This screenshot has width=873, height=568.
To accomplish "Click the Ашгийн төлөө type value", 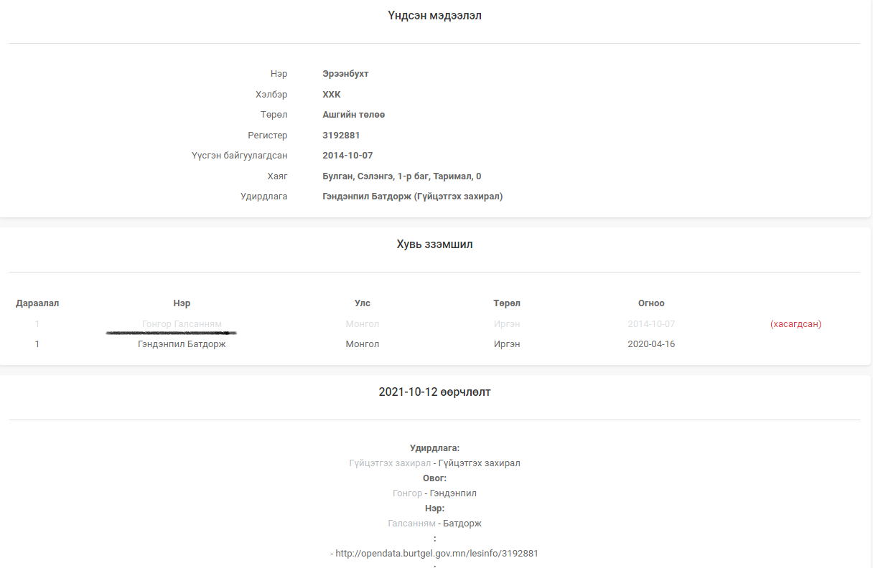I will coord(353,115).
